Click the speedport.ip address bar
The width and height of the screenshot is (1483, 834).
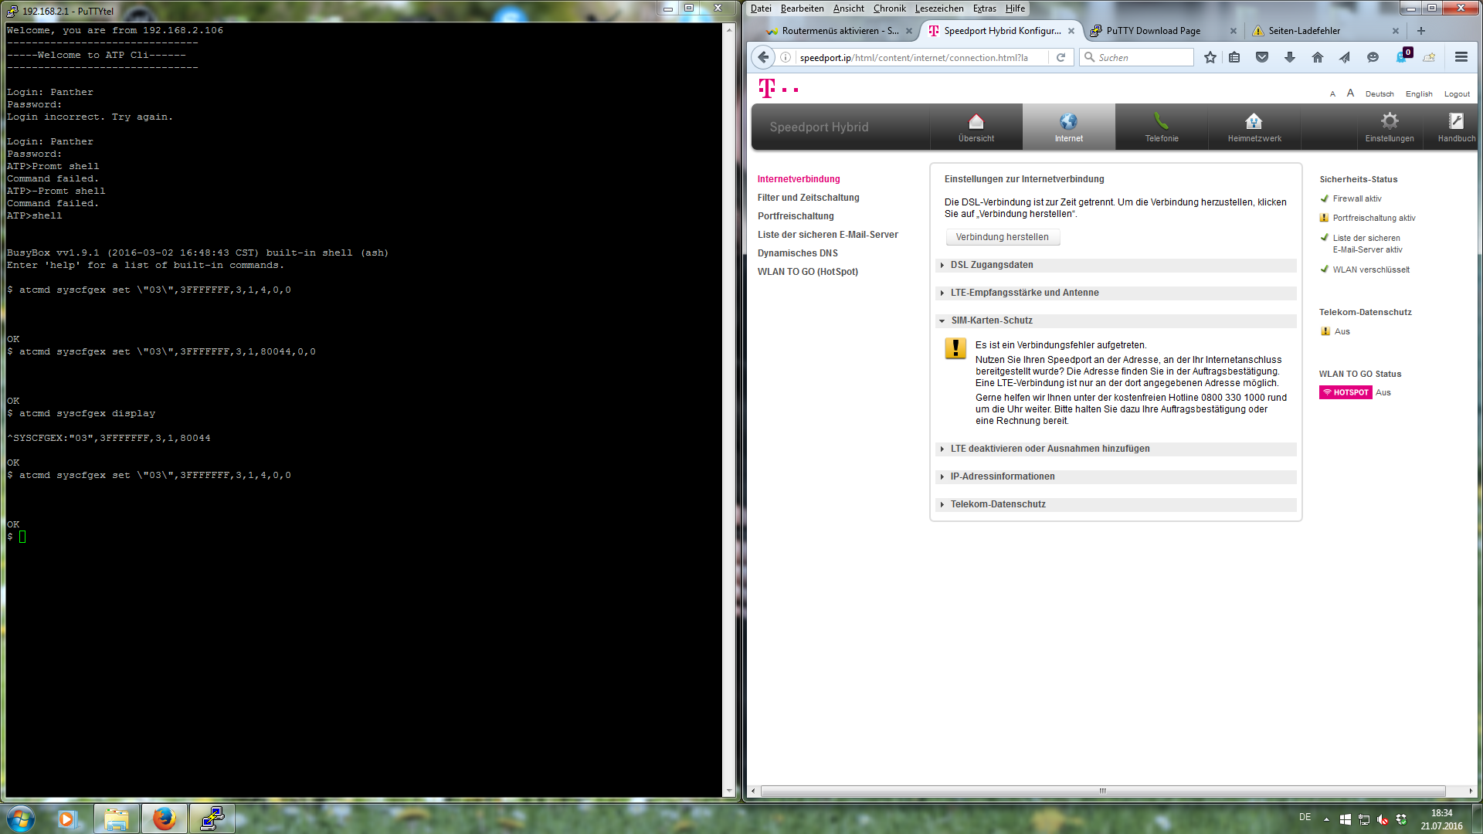pos(923,57)
